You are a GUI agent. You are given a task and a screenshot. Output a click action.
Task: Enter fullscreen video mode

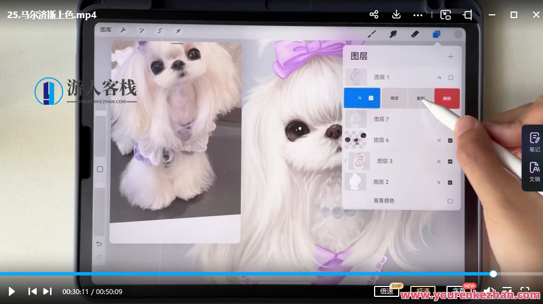point(525,291)
